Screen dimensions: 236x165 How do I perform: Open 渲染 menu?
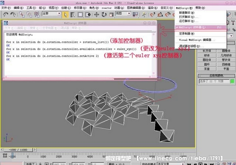click(x=153, y=8)
